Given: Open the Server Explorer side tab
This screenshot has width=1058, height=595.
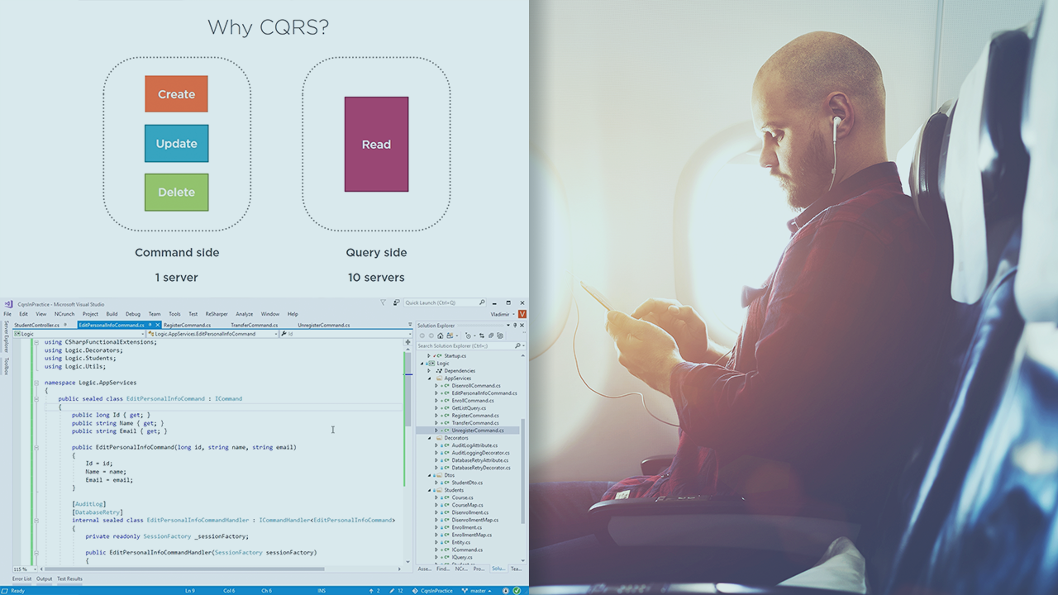Looking at the screenshot, I should 6,336.
